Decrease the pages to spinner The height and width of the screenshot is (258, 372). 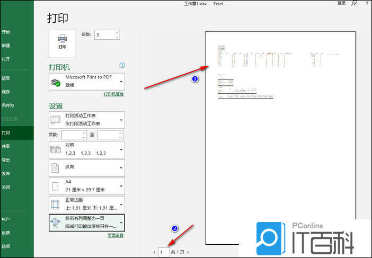(x=120, y=138)
